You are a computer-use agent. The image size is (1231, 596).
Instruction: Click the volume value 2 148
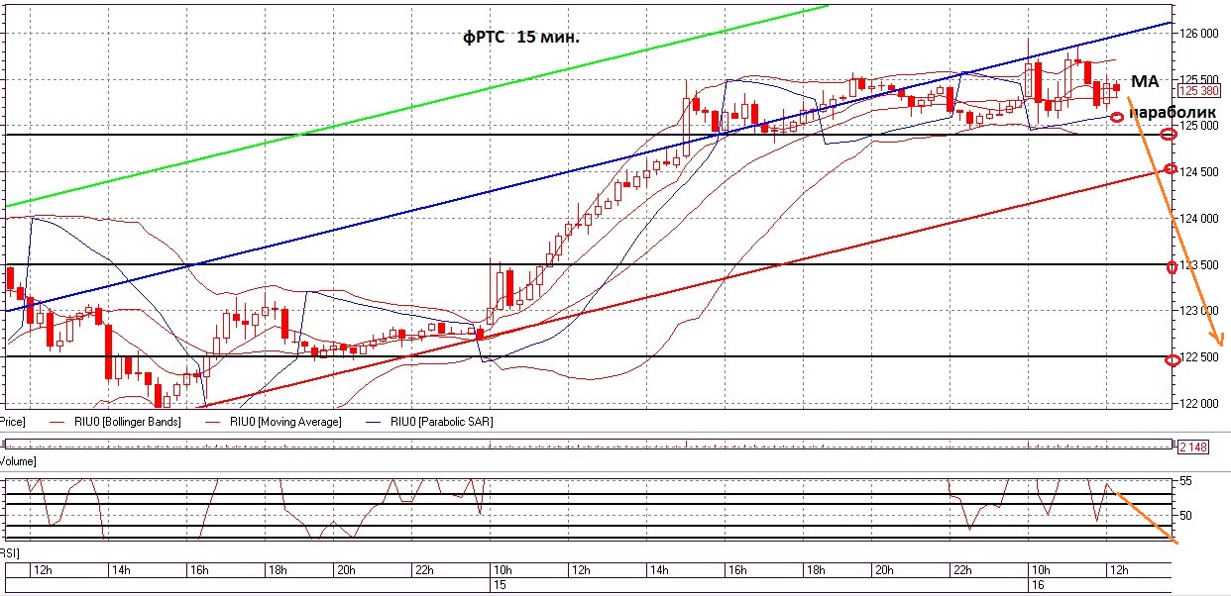(x=1192, y=447)
